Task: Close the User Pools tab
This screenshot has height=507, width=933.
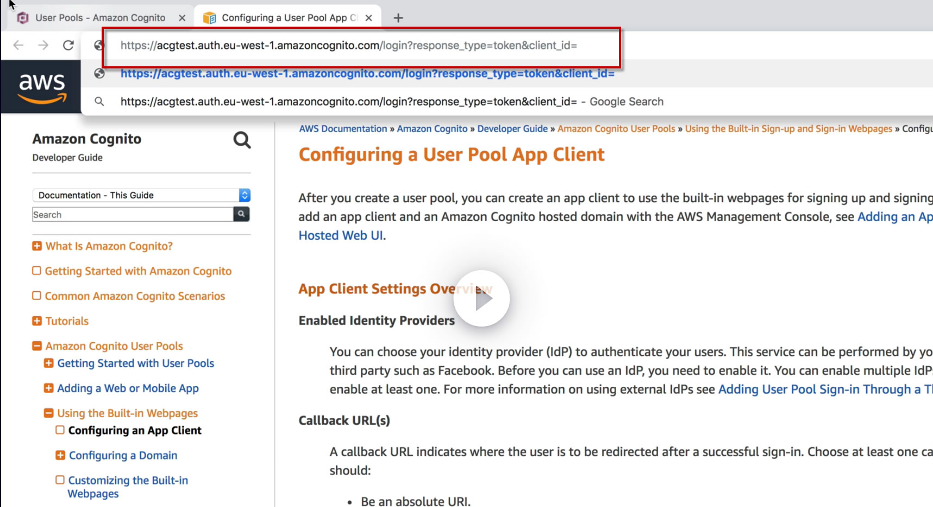Action: (182, 18)
